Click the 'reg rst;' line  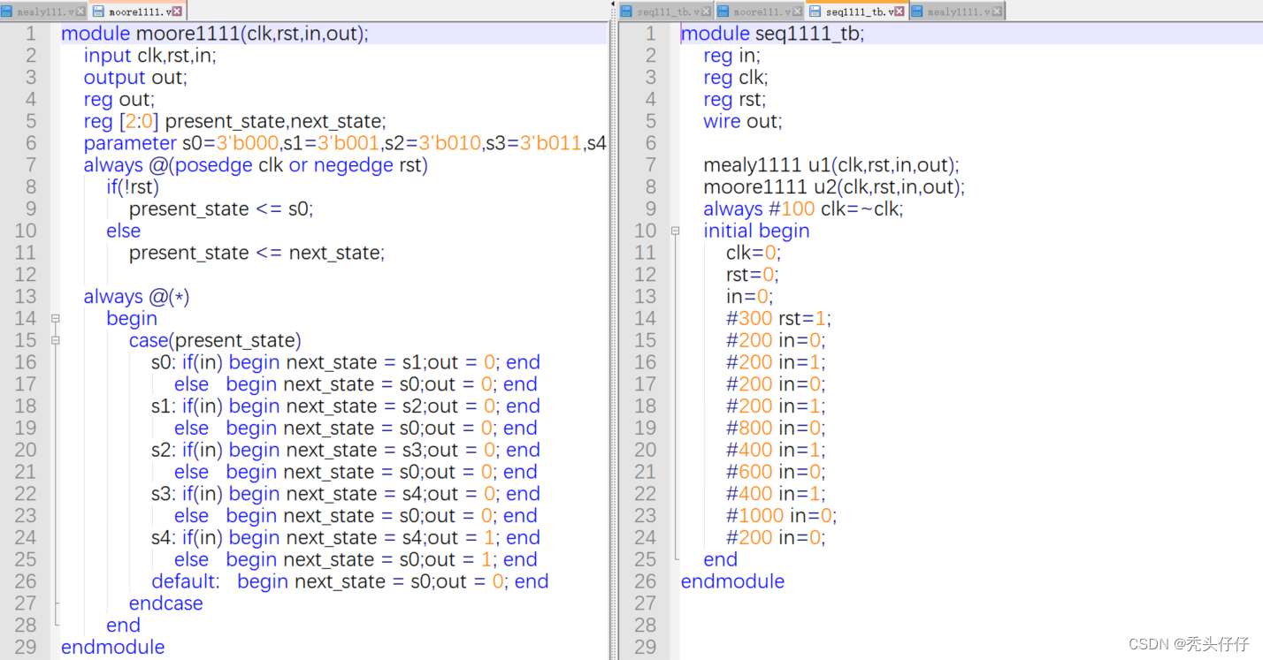(735, 99)
